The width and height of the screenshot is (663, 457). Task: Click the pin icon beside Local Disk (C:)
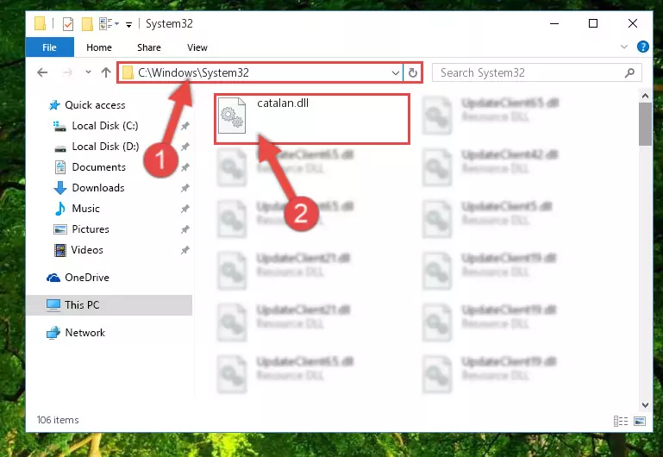click(x=185, y=126)
